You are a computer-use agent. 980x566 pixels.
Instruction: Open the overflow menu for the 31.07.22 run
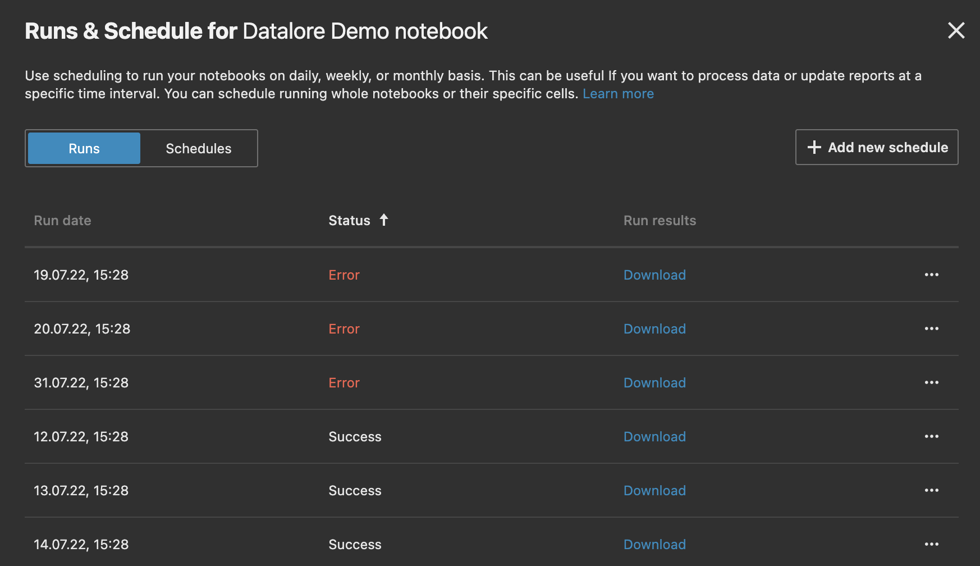click(x=931, y=382)
